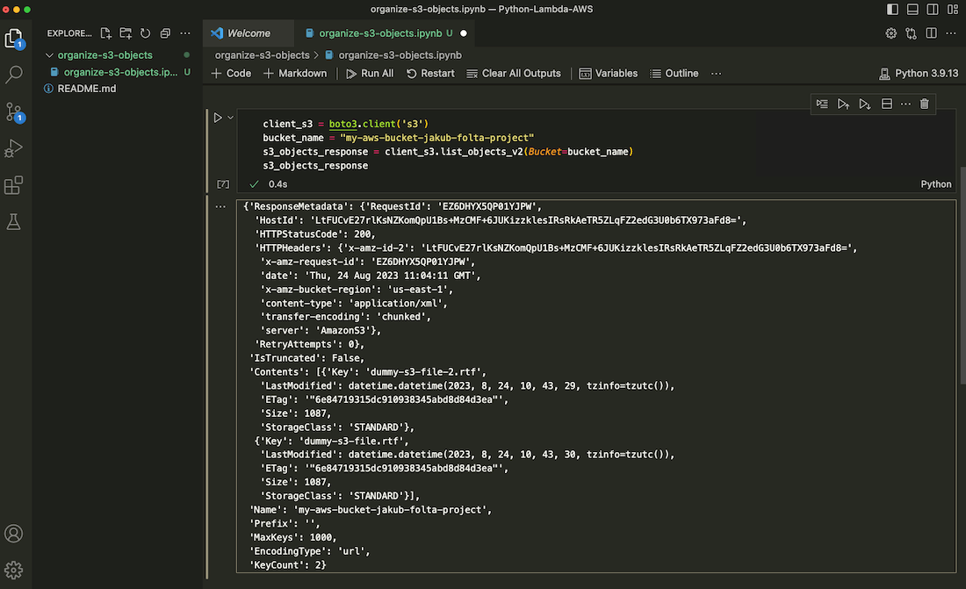The height and width of the screenshot is (589, 966).
Task: Open the Testing flask icon view
Action: 14,222
